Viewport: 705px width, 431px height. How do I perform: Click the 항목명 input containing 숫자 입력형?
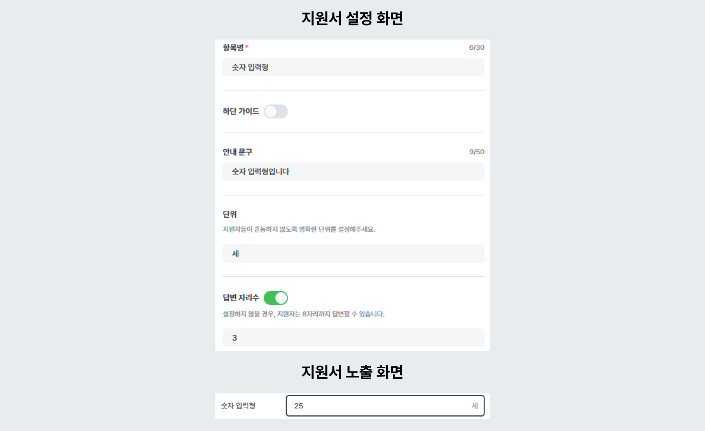(x=352, y=67)
